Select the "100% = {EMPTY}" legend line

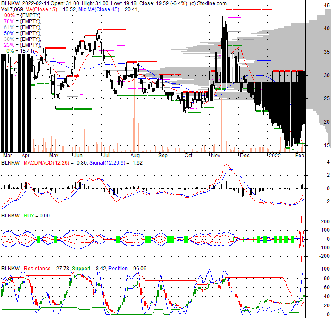point(21,15)
